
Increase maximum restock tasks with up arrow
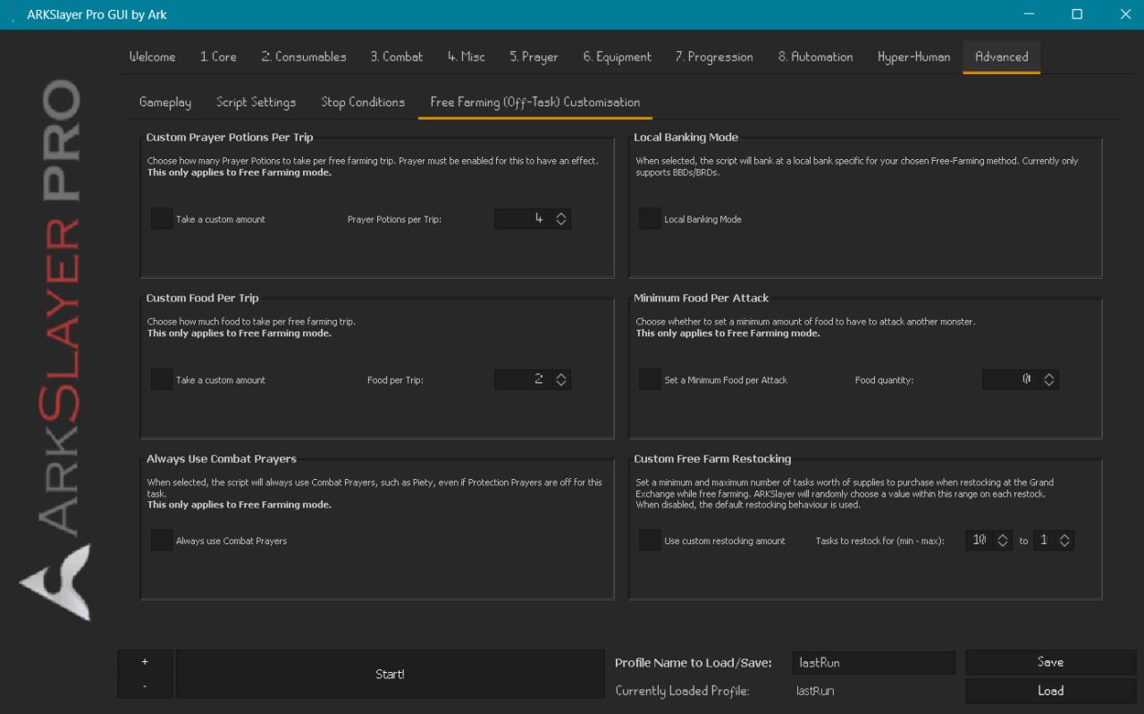click(1064, 536)
